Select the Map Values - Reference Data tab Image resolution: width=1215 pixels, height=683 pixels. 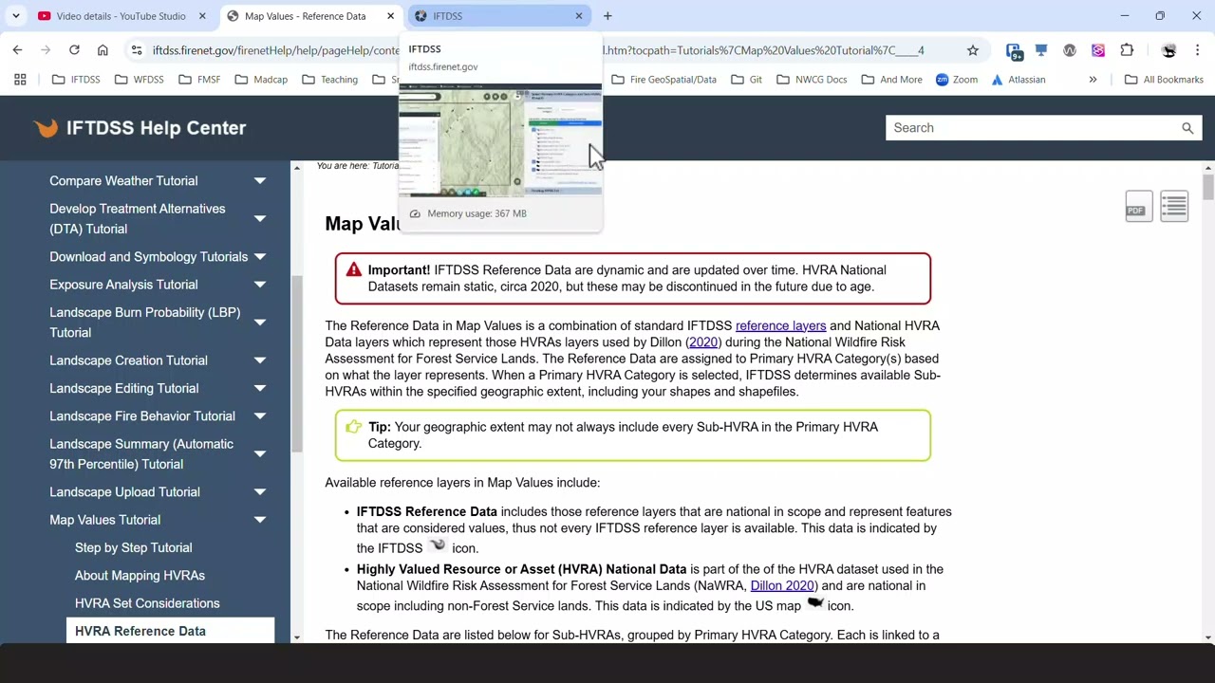(305, 16)
